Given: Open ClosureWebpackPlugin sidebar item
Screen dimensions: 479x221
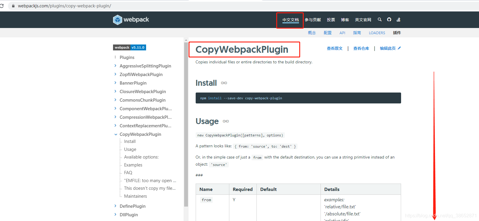Looking at the screenshot, I should [143, 92].
